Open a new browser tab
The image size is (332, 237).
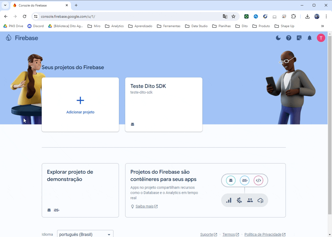76,5
